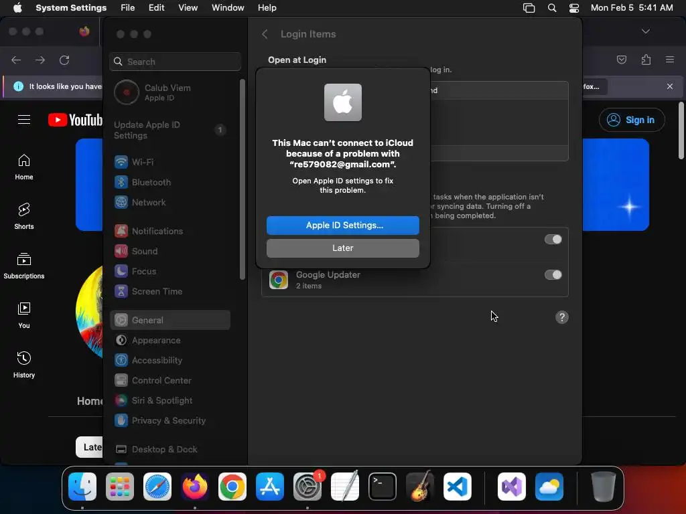Image resolution: width=686 pixels, height=514 pixels.
Task: Open Focus settings pane
Action: point(171,272)
